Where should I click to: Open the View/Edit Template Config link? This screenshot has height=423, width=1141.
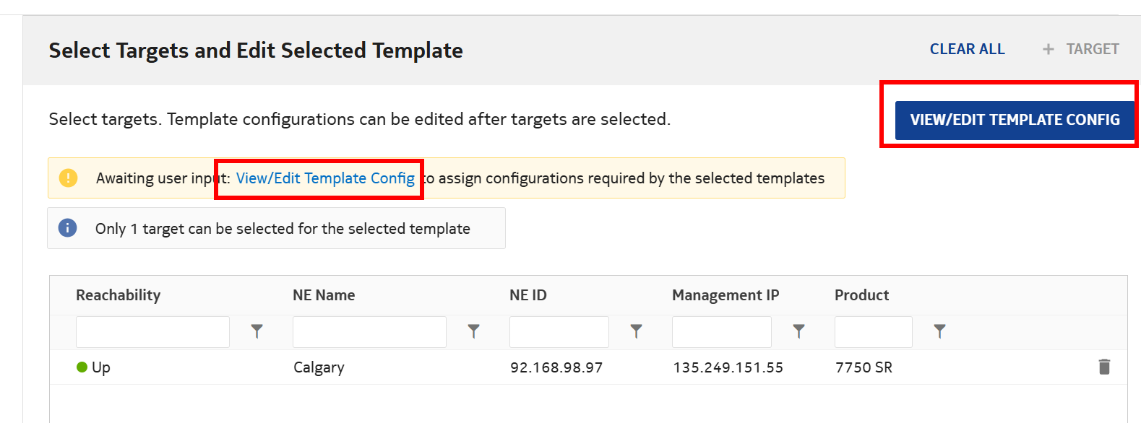point(325,178)
